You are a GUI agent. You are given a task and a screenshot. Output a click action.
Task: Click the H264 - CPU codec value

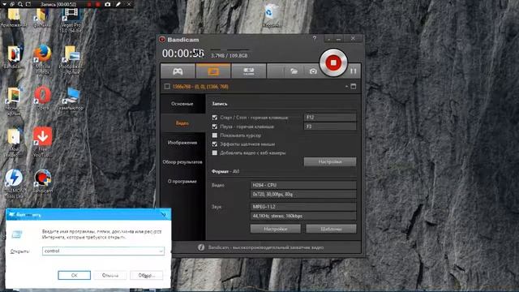coord(303,185)
